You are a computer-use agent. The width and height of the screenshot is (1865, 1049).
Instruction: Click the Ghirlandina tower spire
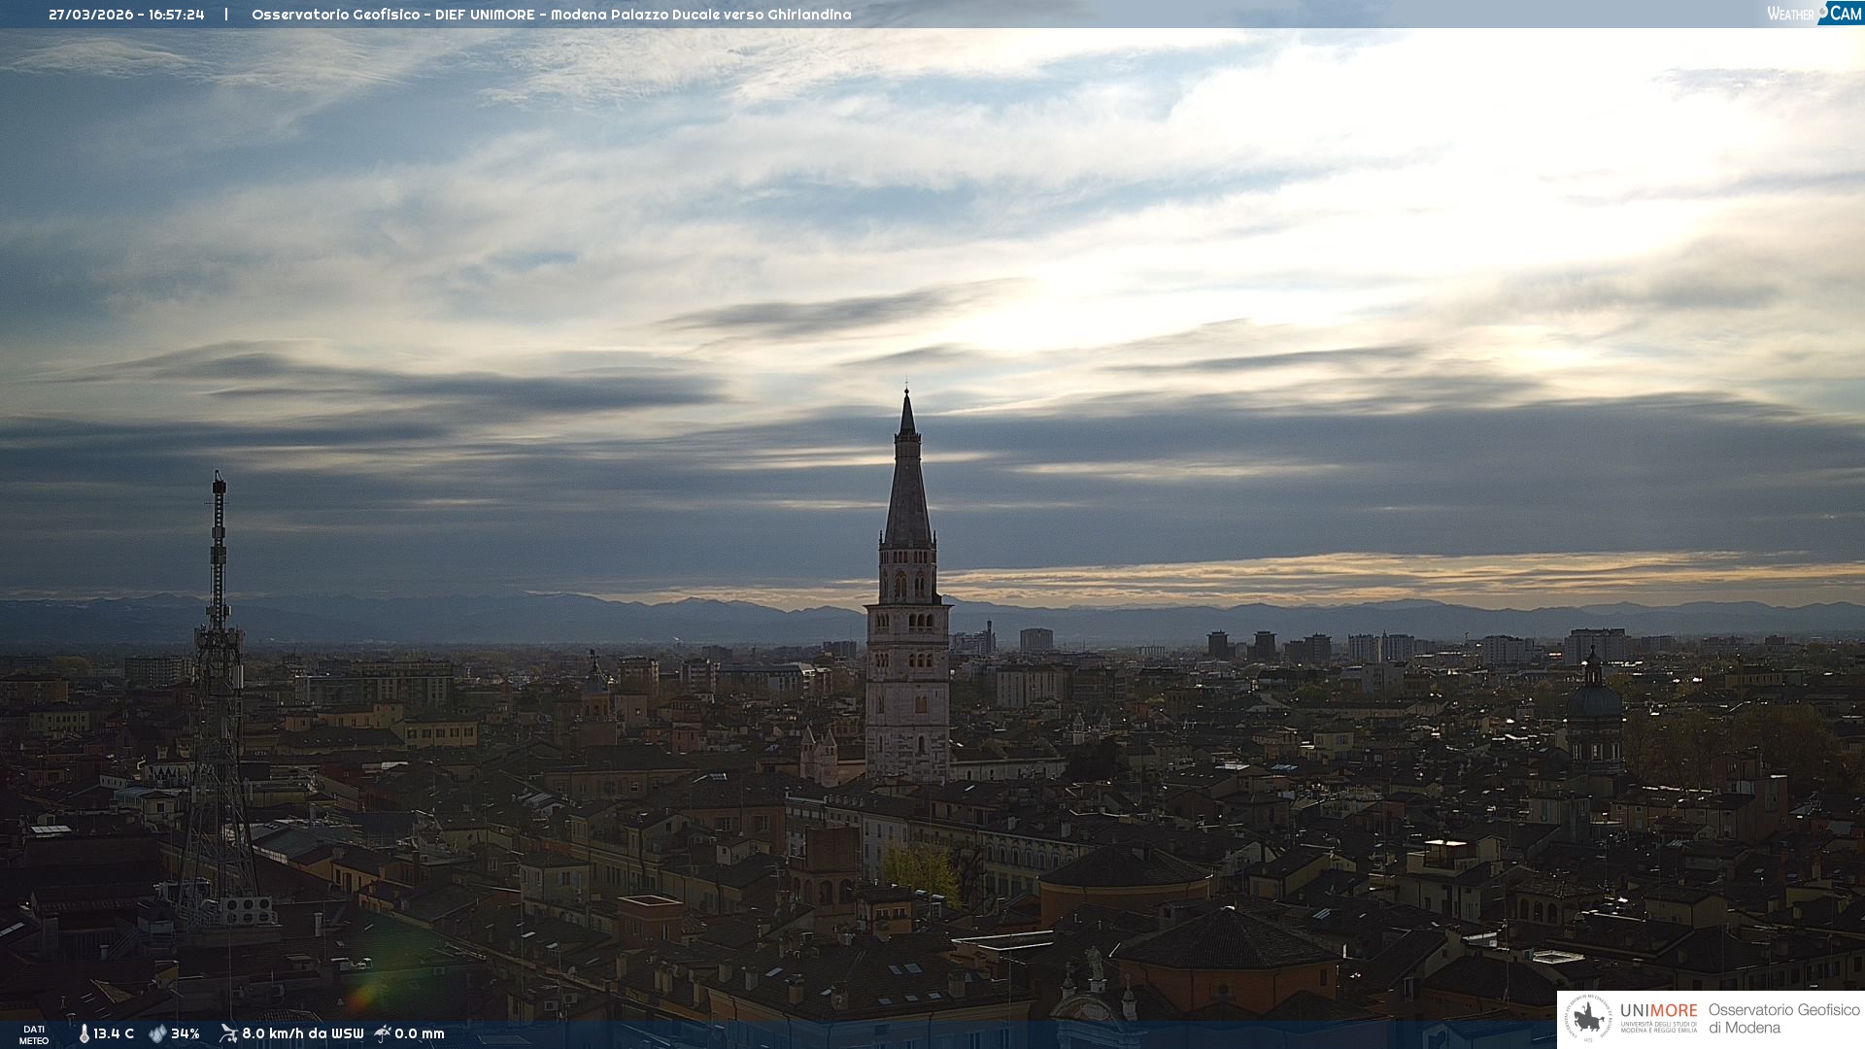pyautogui.click(x=907, y=486)
